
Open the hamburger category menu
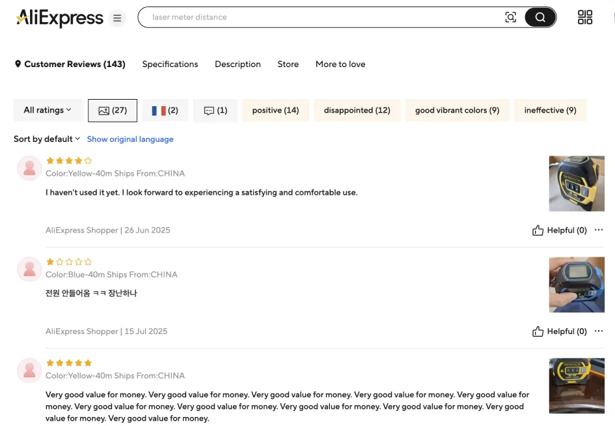coord(117,18)
